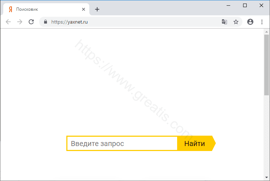Open the user profile icon
Viewport: 270px width, 181px height.
click(x=250, y=22)
